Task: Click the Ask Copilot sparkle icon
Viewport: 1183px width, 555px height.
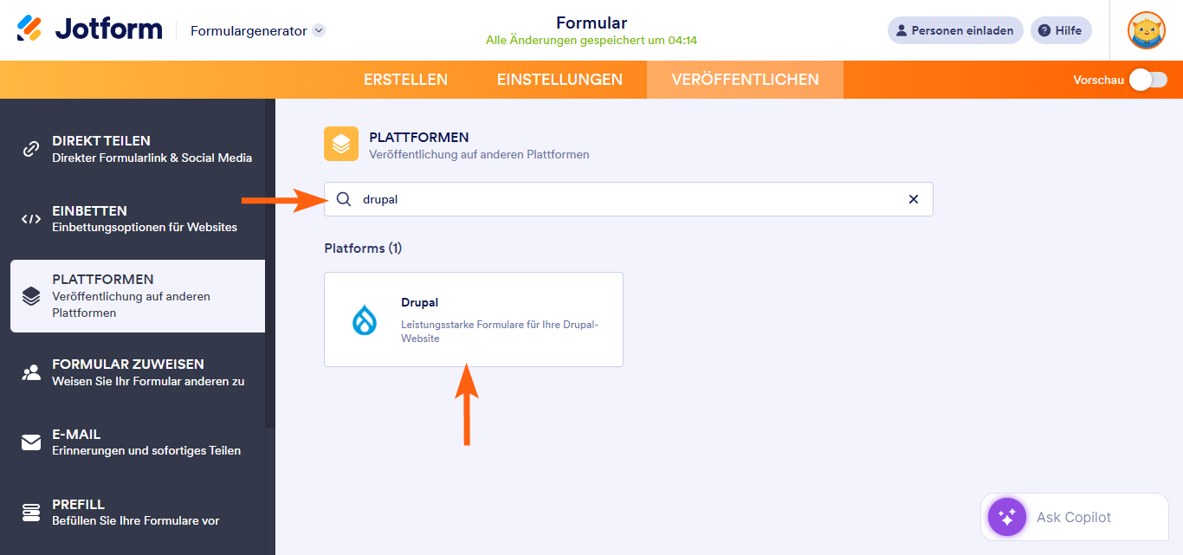Action: tap(1006, 517)
